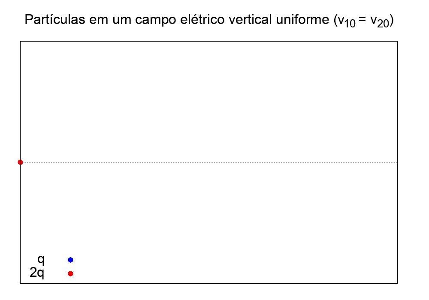Click the word 'campo' in the title
The height and width of the screenshot is (300, 429).
(155, 20)
